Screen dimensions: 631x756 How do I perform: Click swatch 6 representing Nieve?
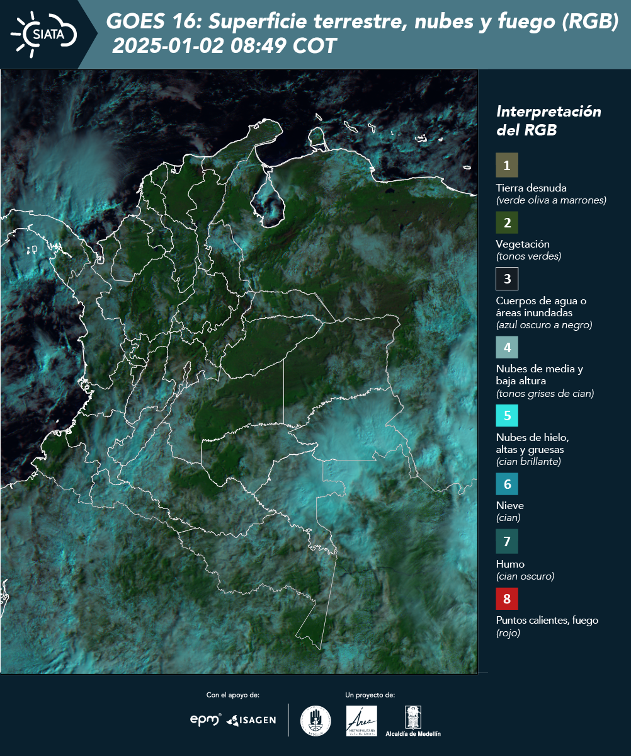507,484
